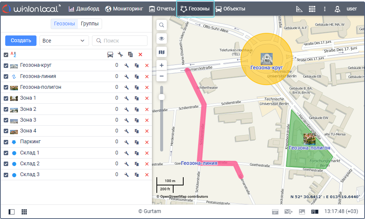Open properties wrench for Геозона-круг

pos(127,66)
